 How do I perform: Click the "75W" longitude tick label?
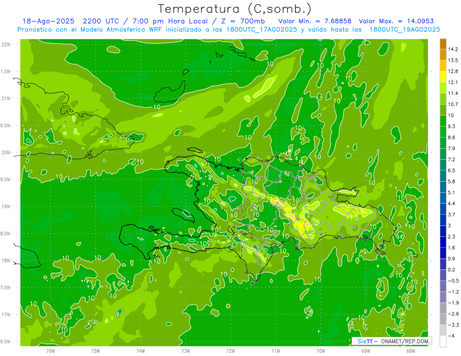coord(96,351)
